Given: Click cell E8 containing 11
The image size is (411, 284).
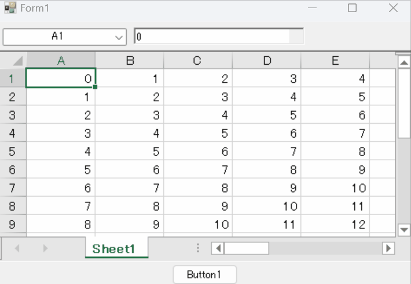Looking at the screenshot, I should pyautogui.click(x=336, y=206).
